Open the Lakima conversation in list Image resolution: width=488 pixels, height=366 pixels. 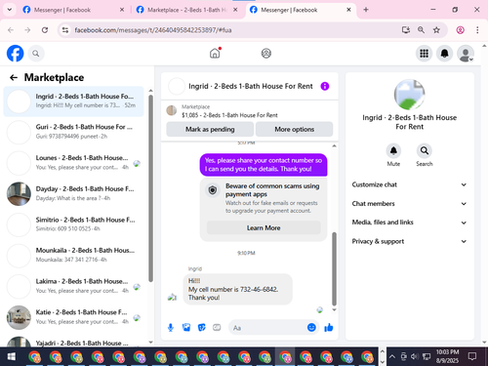pos(73,286)
